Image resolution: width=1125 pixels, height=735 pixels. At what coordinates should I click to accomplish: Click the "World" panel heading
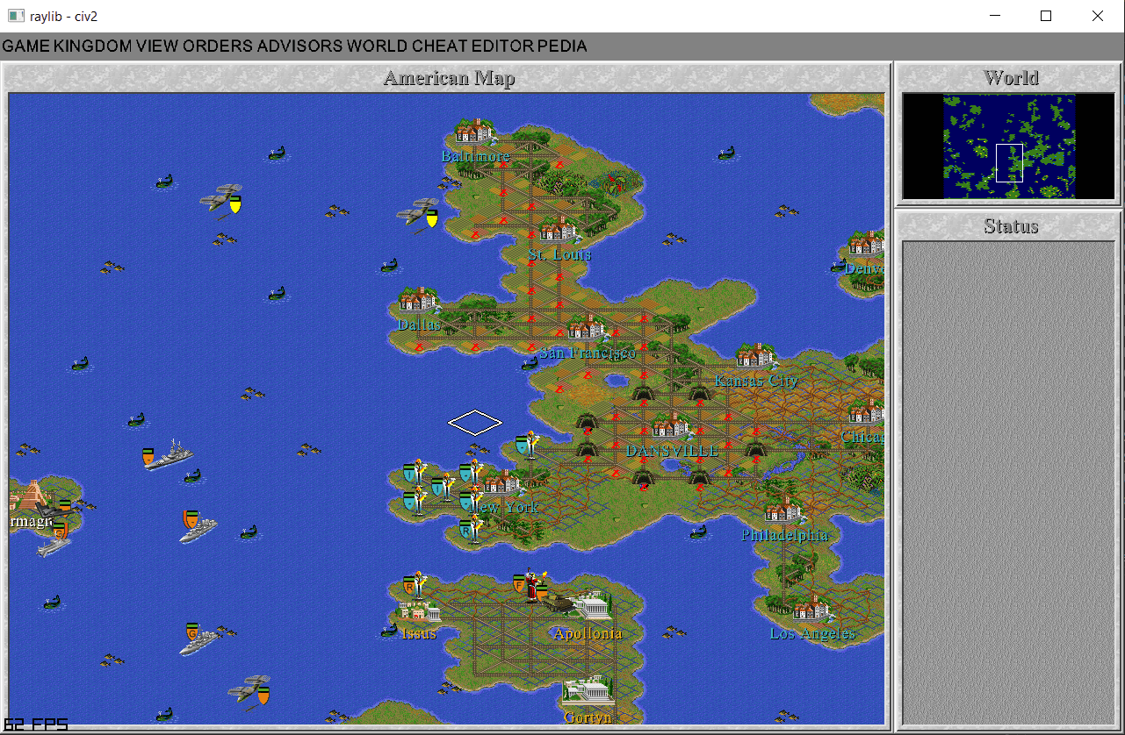(x=1011, y=78)
